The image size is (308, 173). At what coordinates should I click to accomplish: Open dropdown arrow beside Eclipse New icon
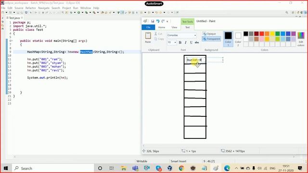(6, 12)
